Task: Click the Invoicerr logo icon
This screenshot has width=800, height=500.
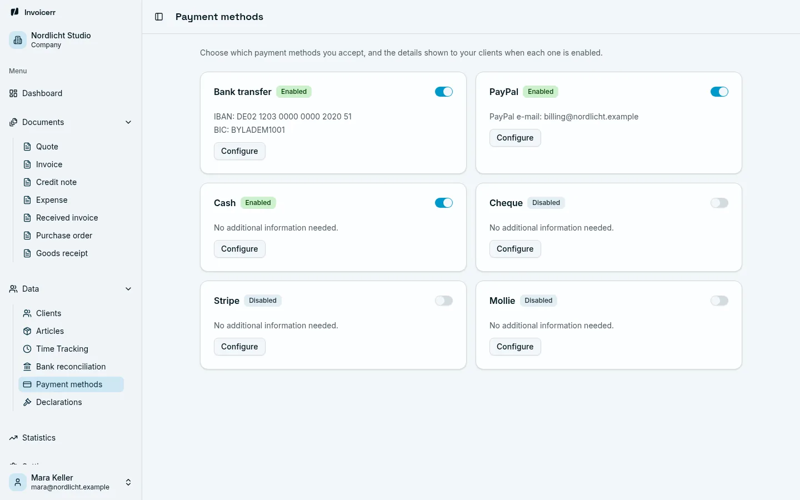Action: pyautogui.click(x=14, y=12)
